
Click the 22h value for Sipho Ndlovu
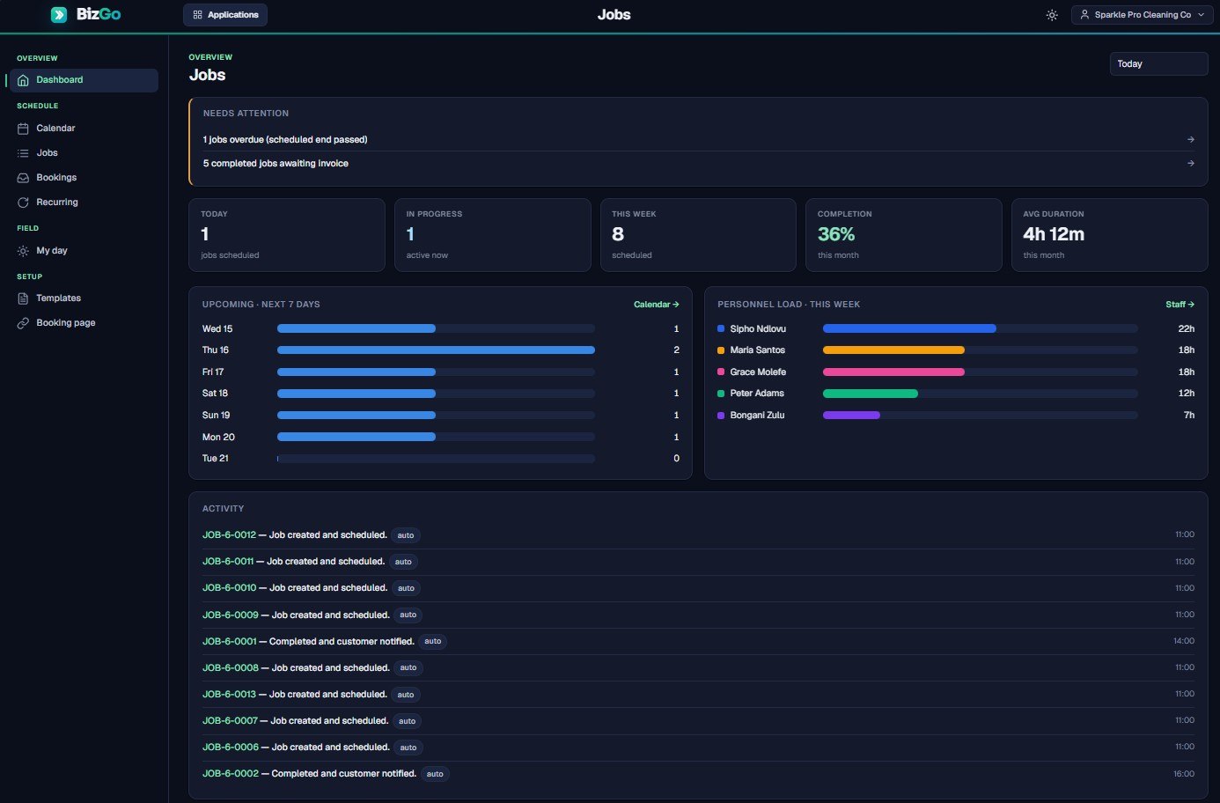tap(1187, 328)
